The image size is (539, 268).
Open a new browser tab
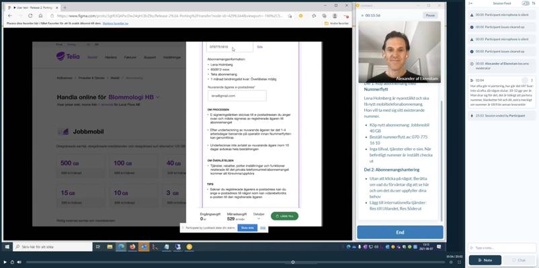click(65, 7)
